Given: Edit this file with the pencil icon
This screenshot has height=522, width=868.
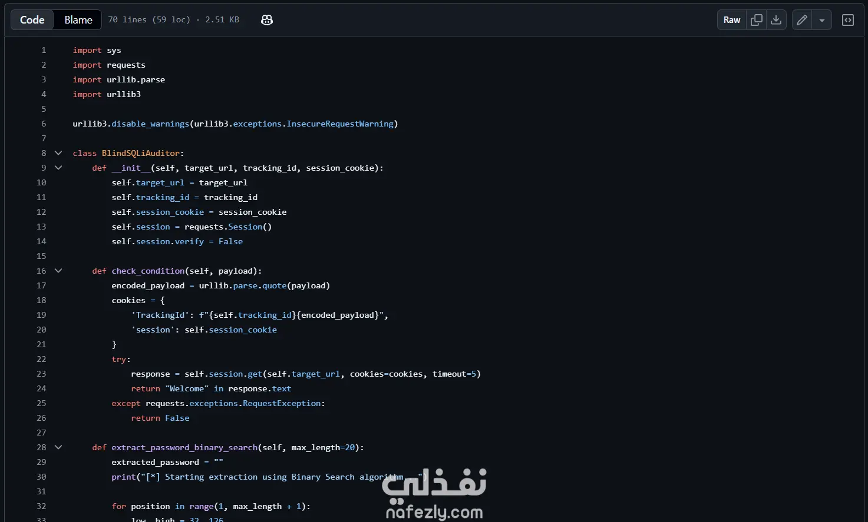Looking at the screenshot, I should point(802,20).
